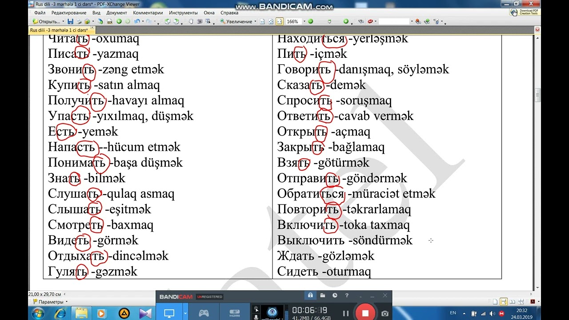
Task: Open the Bandicam scheduler clock icon
Action: coord(335,296)
